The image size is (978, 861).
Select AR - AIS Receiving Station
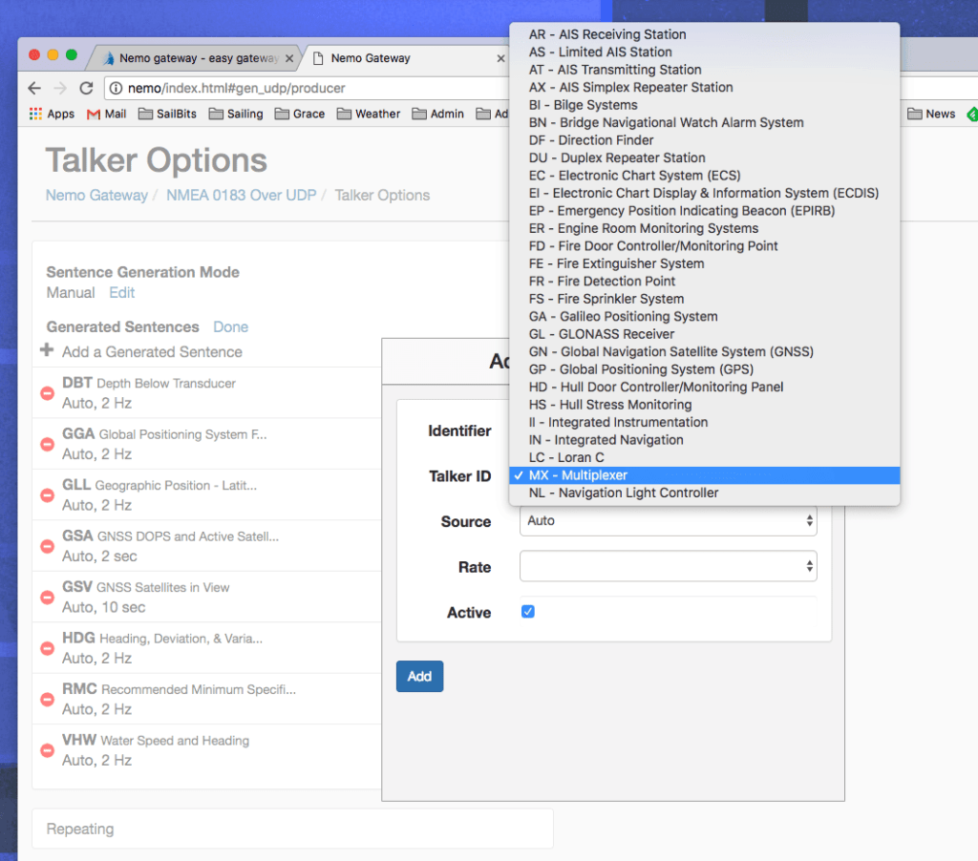[704, 34]
